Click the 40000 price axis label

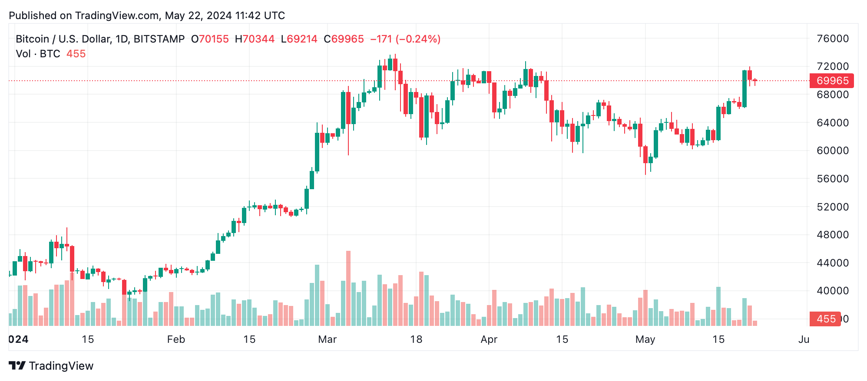pos(833,291)
